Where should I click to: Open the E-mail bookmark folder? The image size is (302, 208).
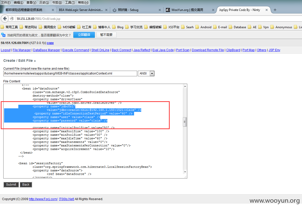pos(220,27)
